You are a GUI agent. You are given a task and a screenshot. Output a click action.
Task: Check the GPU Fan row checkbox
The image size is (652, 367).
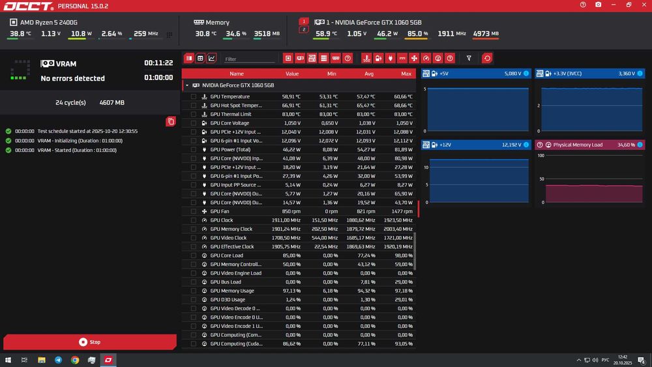pyautogui.click(x=194, y=211)
